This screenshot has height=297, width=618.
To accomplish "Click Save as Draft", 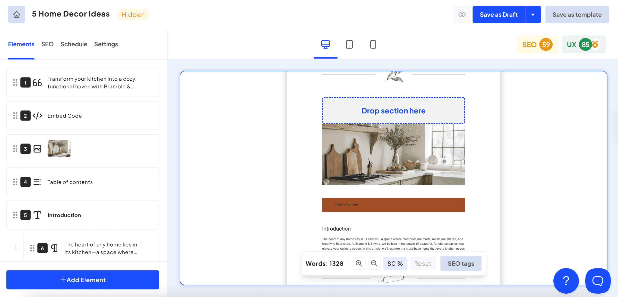I will 499,14.
